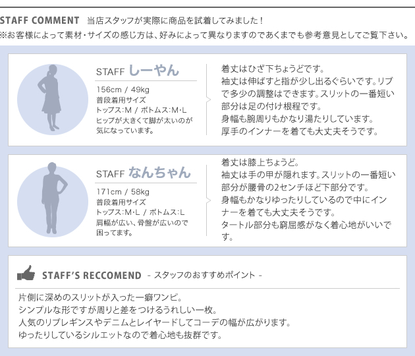Click the arrow divider in なんちゃん card
This screenshot has height=356, width=415.
pyautogui.click(x=208, y=201)
